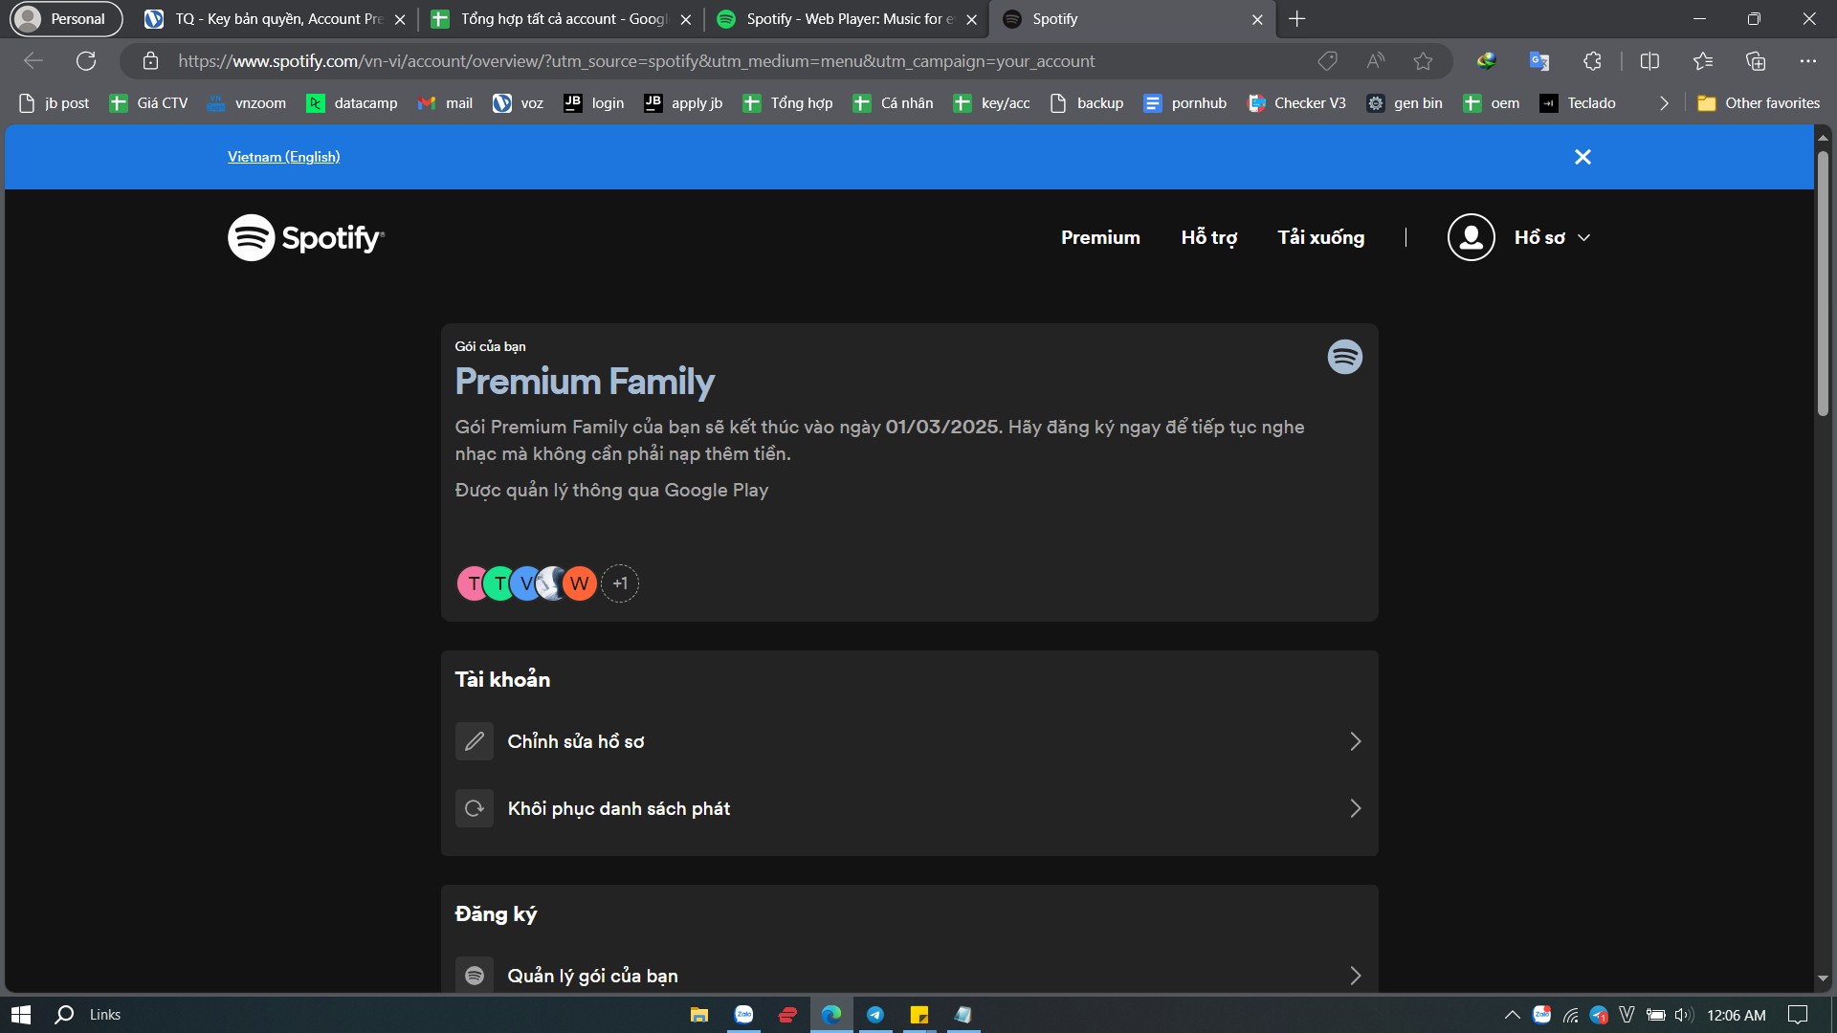Switch to Spotify Web Player tab
This screenshot has height=1033, width=1837.
[847, 19]
